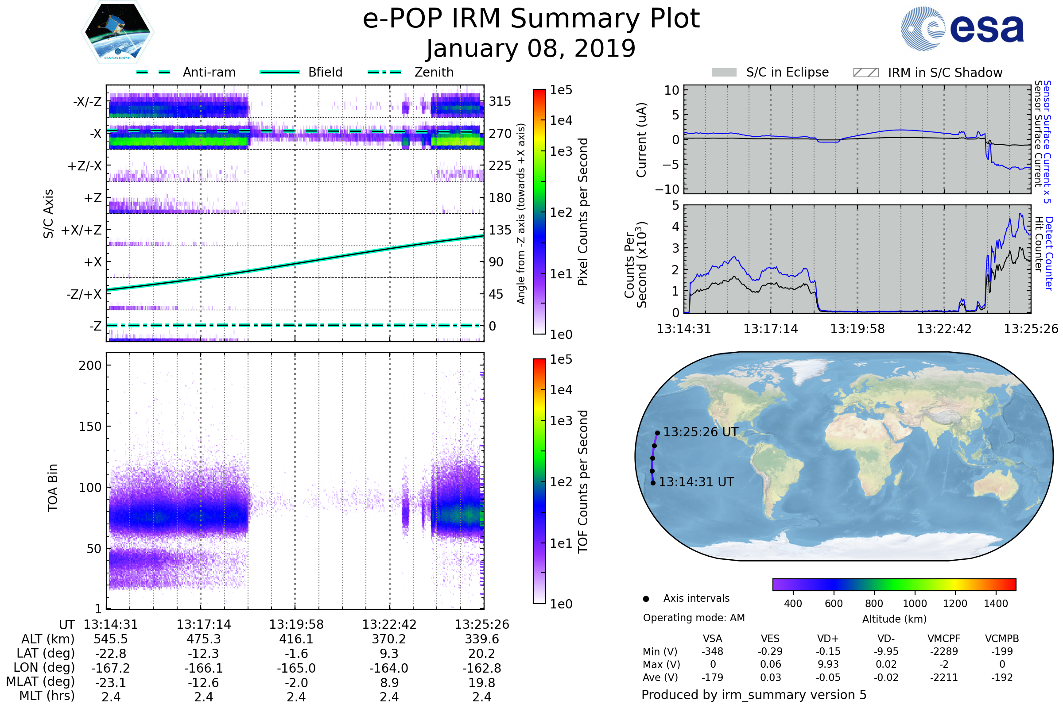This screenshot has height=708, width=1063.
Task: Click the TOF Counts per Second colorbar
Action: [539, 481]
